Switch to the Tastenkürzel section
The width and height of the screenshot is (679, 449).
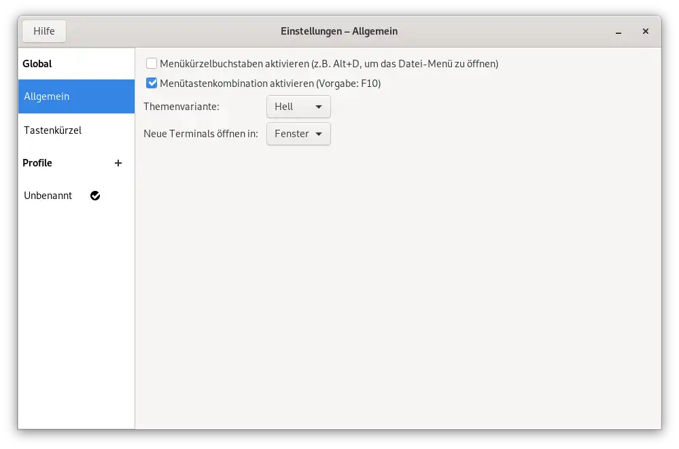76,130
